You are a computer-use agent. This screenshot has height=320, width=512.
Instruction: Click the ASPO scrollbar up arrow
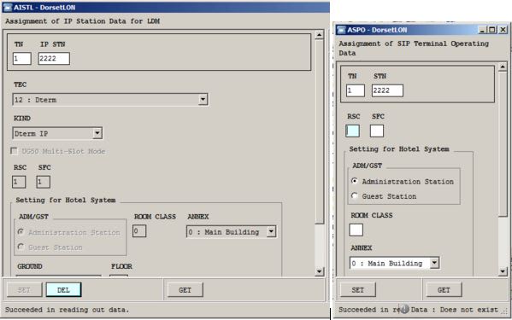click(503, 67)
